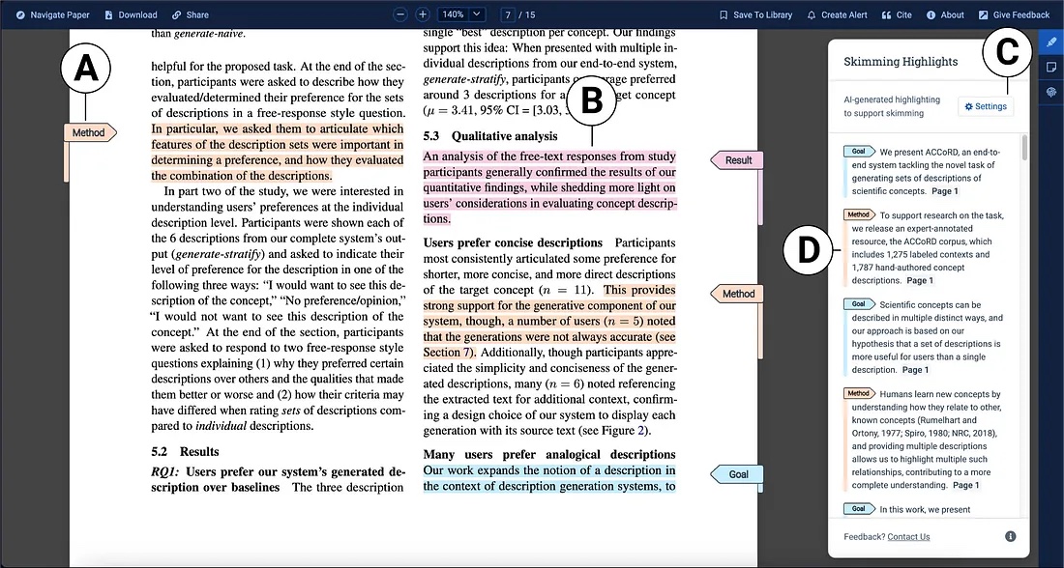The image size is (1064, 568).
Task: Open the Navigate Paper menu
Action: click(52, 14)
